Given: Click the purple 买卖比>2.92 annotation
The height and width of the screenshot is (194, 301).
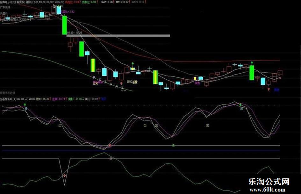Looking at the screenshot, I should (68, 11).
